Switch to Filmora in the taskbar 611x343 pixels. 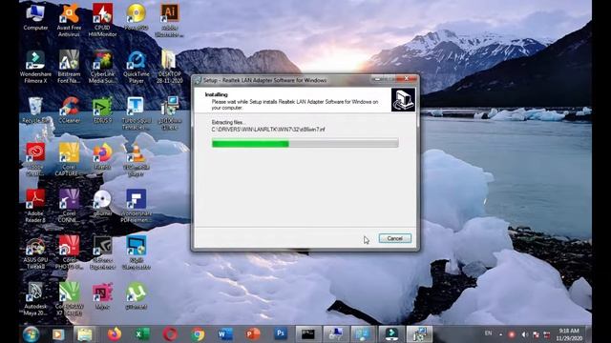(x=391, y=334)
